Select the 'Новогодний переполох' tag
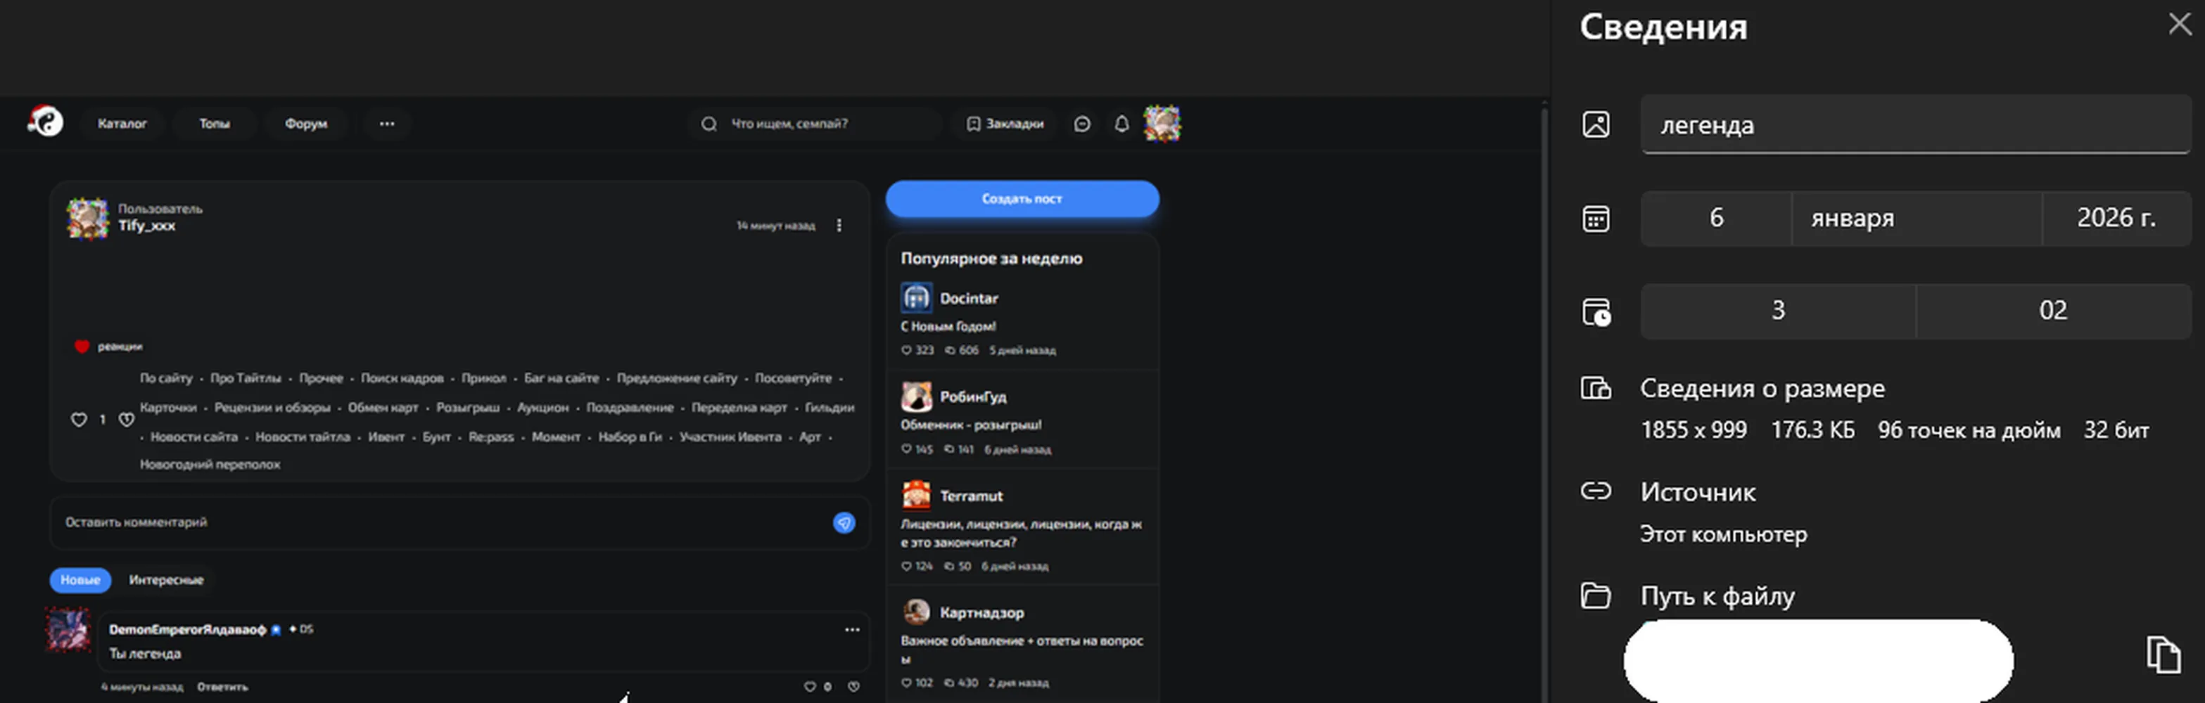Screen dimensions: 2205x703 click(210, 465)
